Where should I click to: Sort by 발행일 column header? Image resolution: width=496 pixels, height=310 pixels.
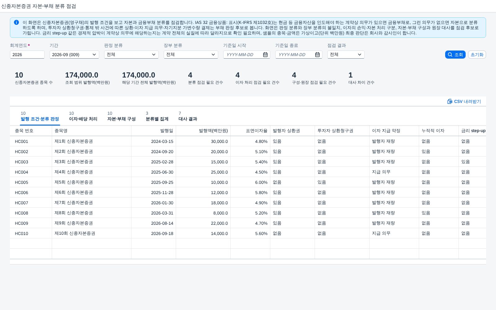(x=154, y=131)
